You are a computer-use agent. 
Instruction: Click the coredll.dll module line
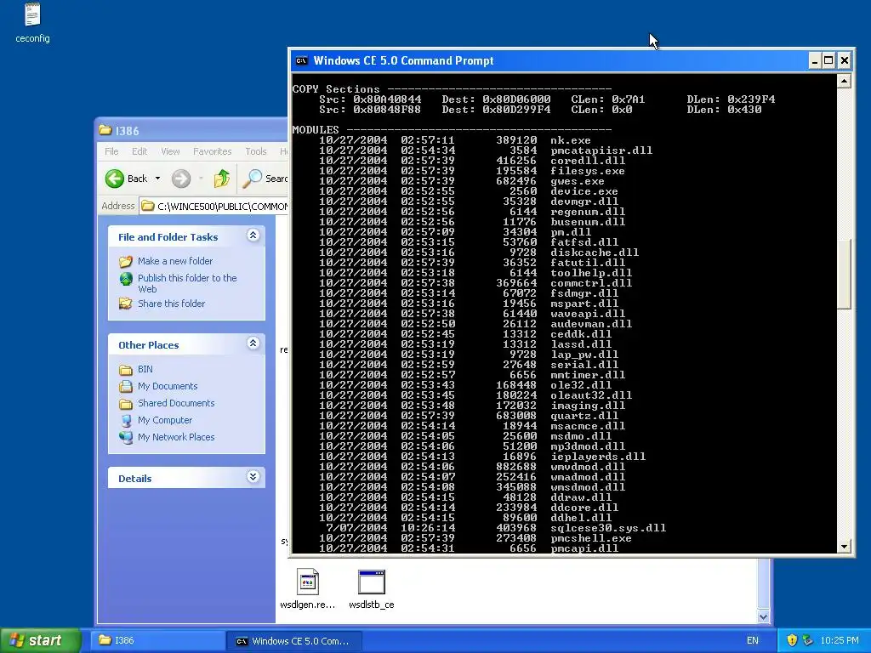471,161
